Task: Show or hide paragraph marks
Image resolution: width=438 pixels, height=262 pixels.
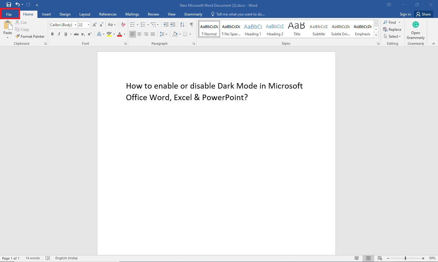Action: (191, 25)
